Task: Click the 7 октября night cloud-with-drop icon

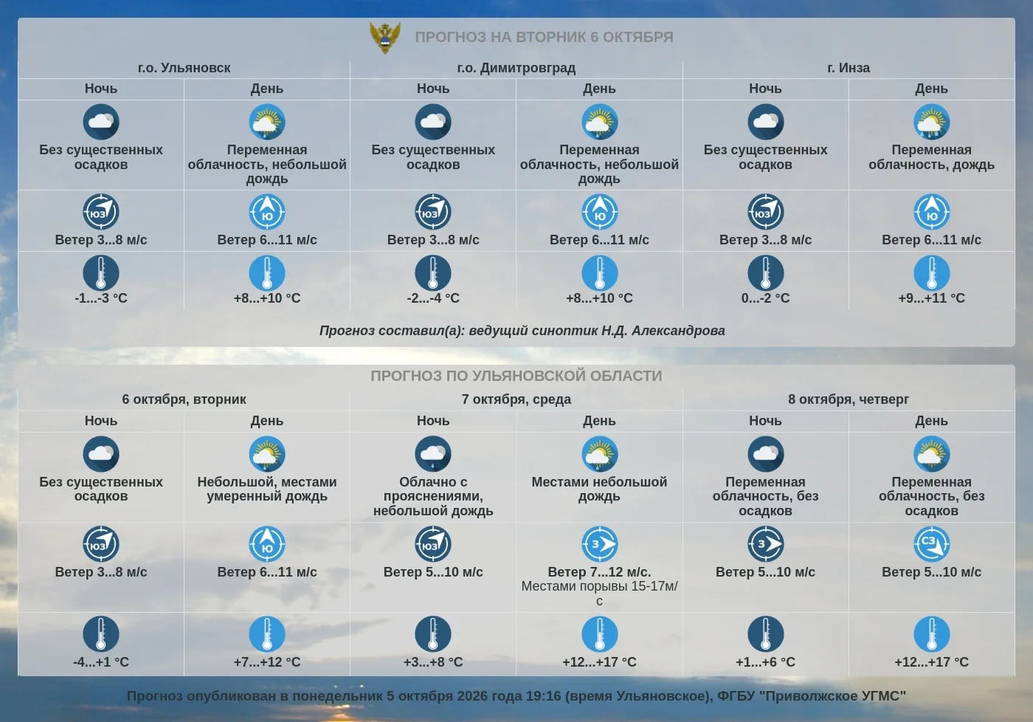Action: 433,454
